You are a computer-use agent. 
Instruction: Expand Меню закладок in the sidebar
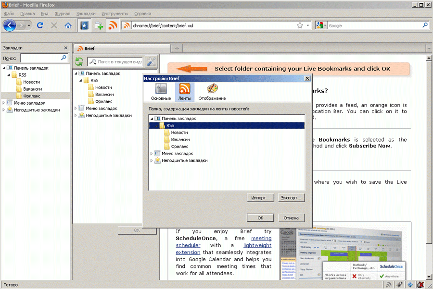click(3, 103)
